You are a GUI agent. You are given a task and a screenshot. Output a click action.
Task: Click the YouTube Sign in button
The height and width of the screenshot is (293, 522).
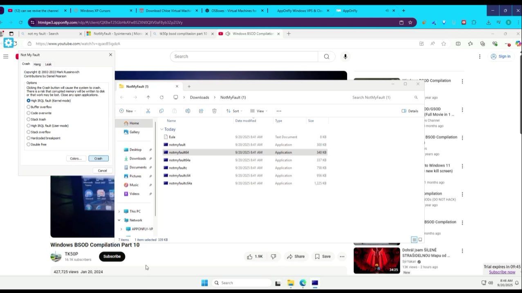(x=501, y=57)
